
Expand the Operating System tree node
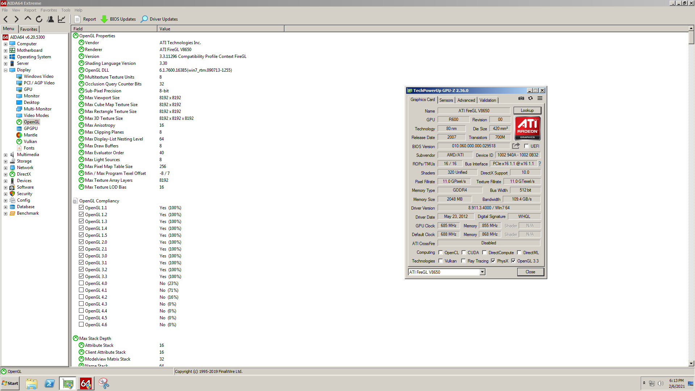(x=5, y=57)
